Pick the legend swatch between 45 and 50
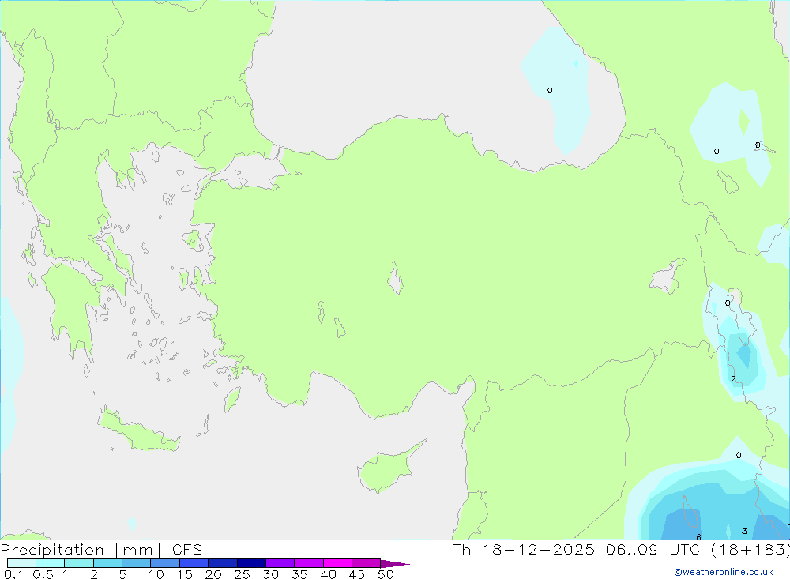This screenshot has height=579, width=790. coord(367,563)
